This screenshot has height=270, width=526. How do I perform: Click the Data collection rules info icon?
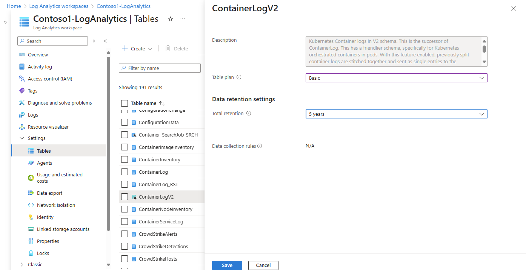(260, 146)
